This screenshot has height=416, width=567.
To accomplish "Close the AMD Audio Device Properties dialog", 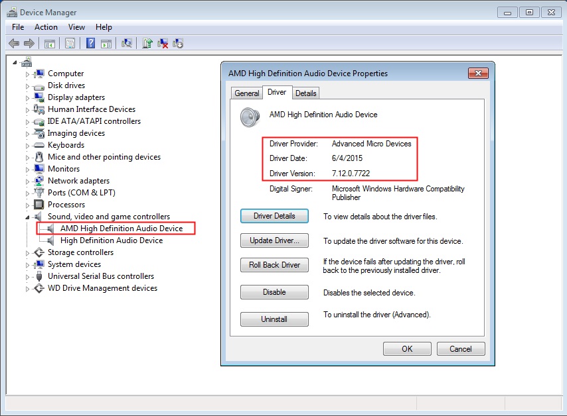I will pyautogui.click(x=478, y=74).
